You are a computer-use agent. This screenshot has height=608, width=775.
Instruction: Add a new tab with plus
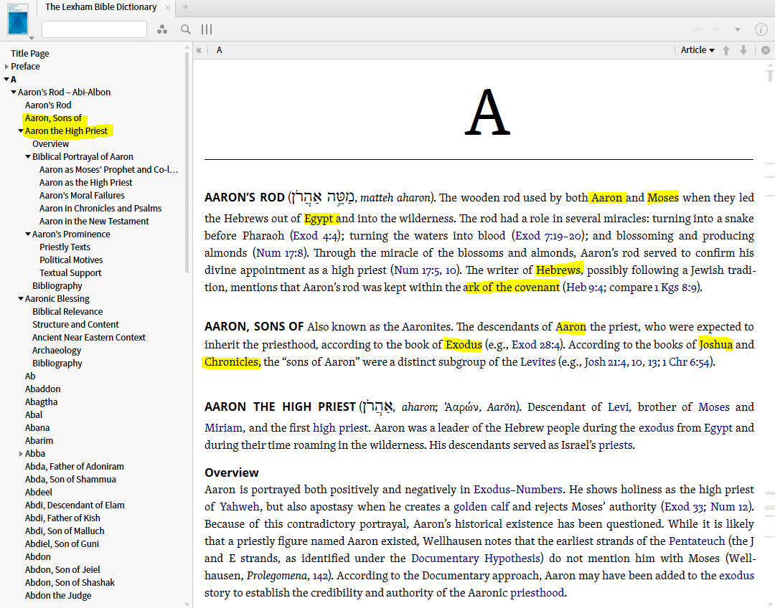point(185,7)
